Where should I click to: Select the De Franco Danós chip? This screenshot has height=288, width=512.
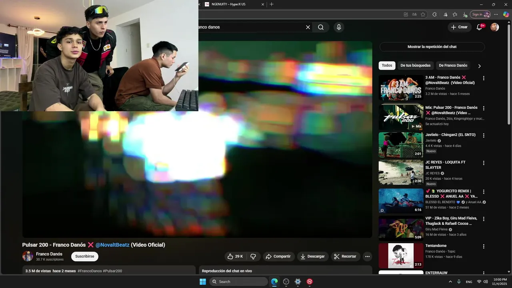pos(453,66)
